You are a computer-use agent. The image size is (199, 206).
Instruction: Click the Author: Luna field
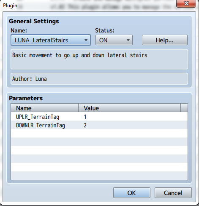[x=99, y=79]
